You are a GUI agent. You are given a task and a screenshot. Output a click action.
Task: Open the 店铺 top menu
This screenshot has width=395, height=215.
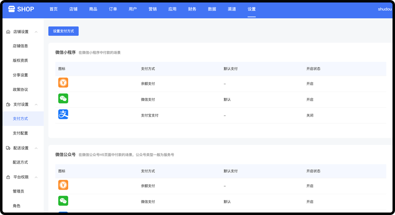click(x=73, y=9)
